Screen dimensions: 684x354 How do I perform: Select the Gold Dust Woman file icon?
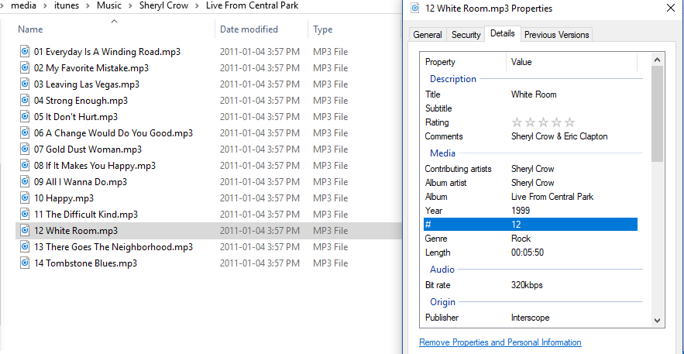point(26,150)
